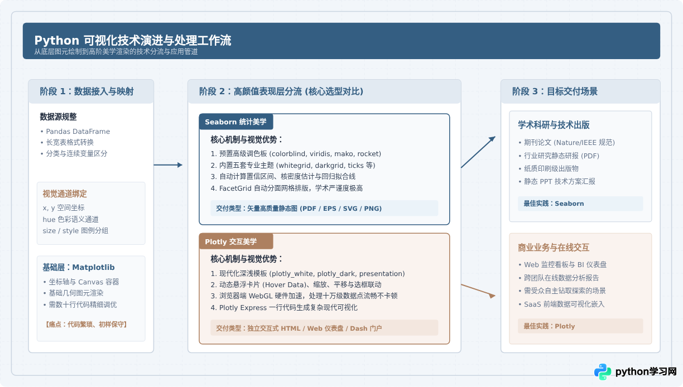The width and height of the screenshot is (683, 387).
Task: Click '行业研究静态研报 (PDF)' bullet
Action: (559, 156)
